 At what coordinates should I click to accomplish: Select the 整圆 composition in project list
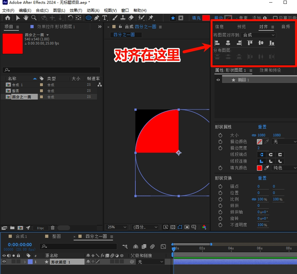click(x=15, y=91)
